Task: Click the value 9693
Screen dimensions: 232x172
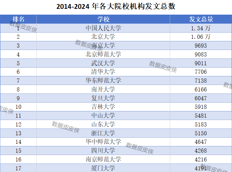Action: 201,46
